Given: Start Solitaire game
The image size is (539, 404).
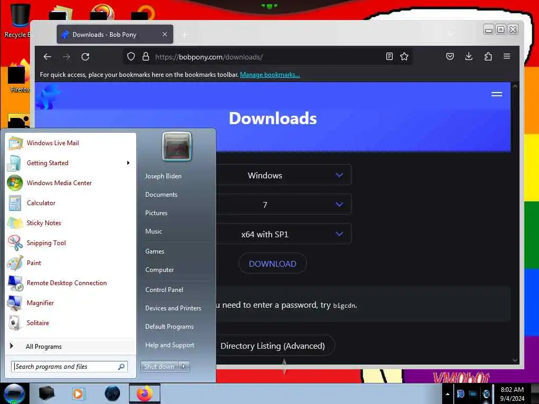Looking at the screenshot, I should (71, 322).
